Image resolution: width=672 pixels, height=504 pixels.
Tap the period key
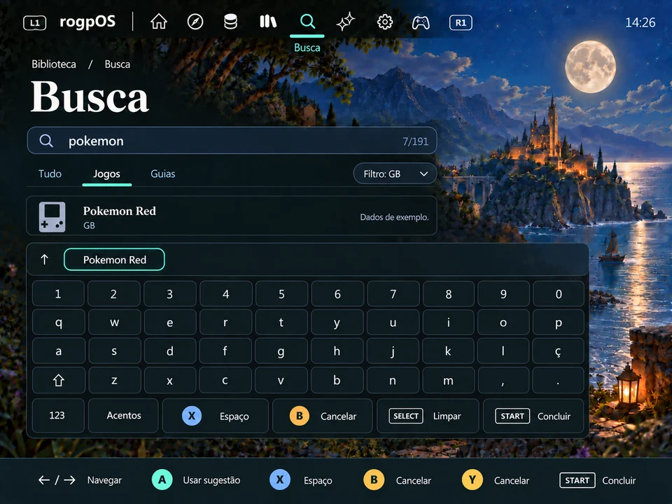(558, 380)
